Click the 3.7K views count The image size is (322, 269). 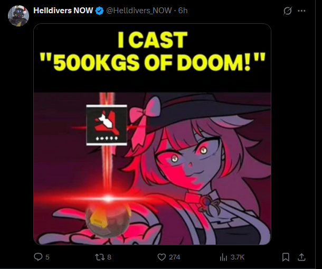pyautogui.click(x=238, y=257)
